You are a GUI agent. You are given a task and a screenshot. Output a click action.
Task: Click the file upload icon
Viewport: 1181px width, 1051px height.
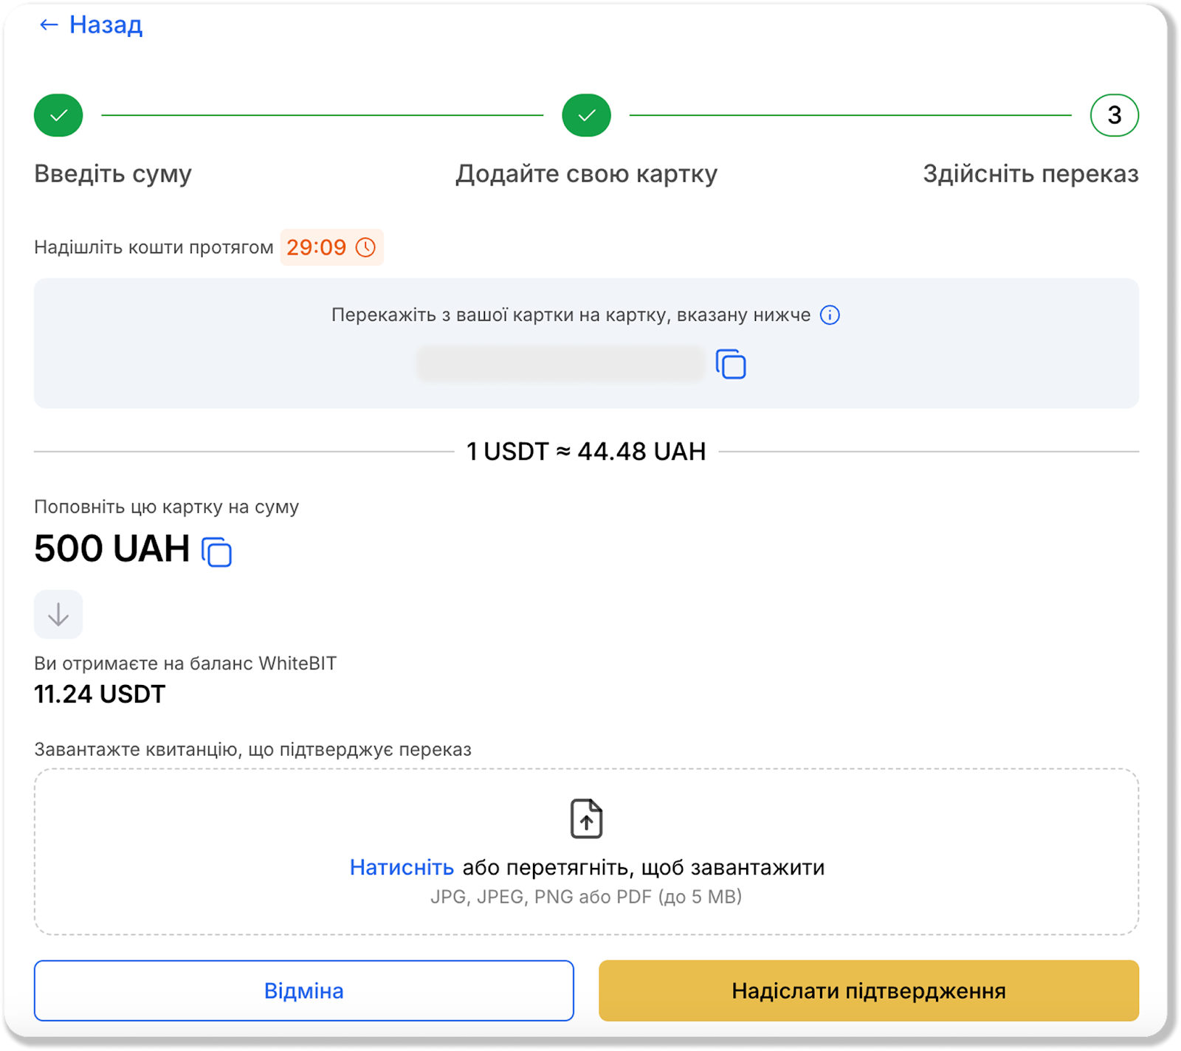coord(586,819)
